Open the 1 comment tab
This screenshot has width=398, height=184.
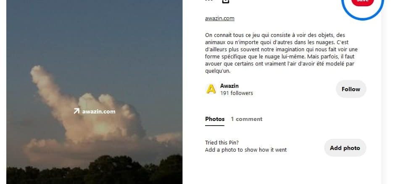pos(246,119)
